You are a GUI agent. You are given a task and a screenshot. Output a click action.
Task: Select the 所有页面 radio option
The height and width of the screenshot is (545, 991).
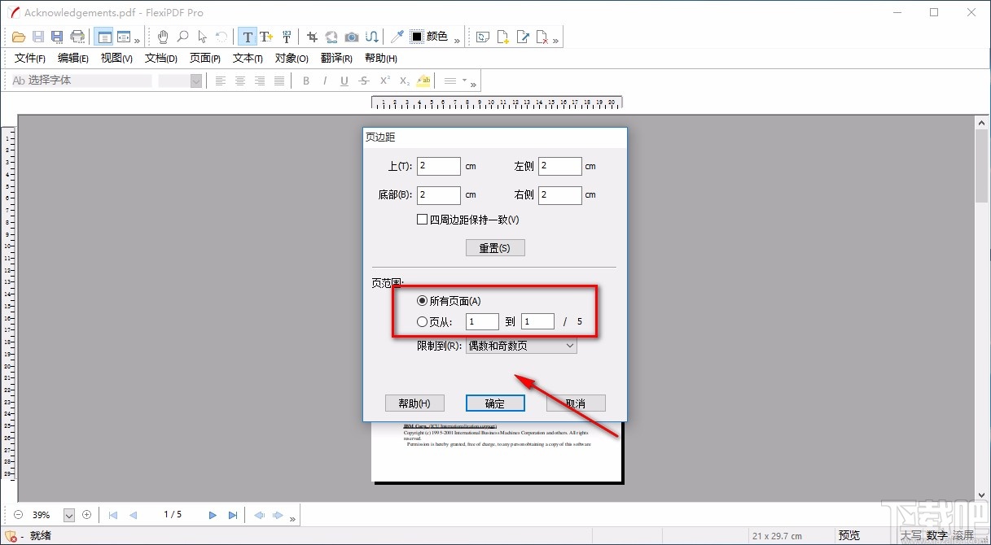(422, 300)
